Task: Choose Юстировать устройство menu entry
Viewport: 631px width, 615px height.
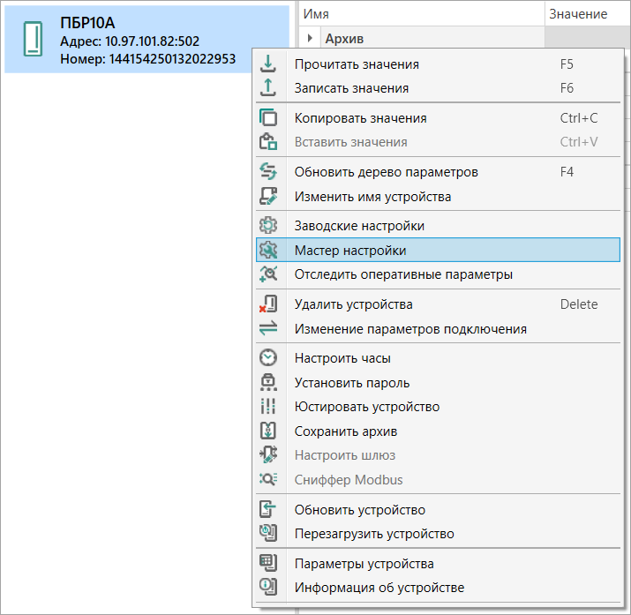Action: pyautogui.click(x=438, y=407)
